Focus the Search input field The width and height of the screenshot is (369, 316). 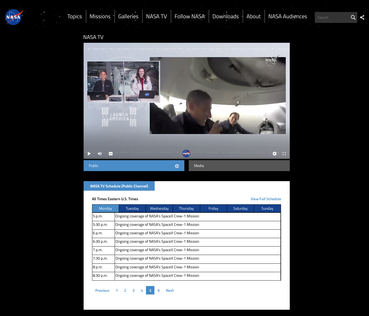coord(332,17)
